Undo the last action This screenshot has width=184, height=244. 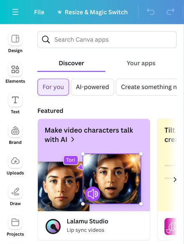tap(151, 12)
